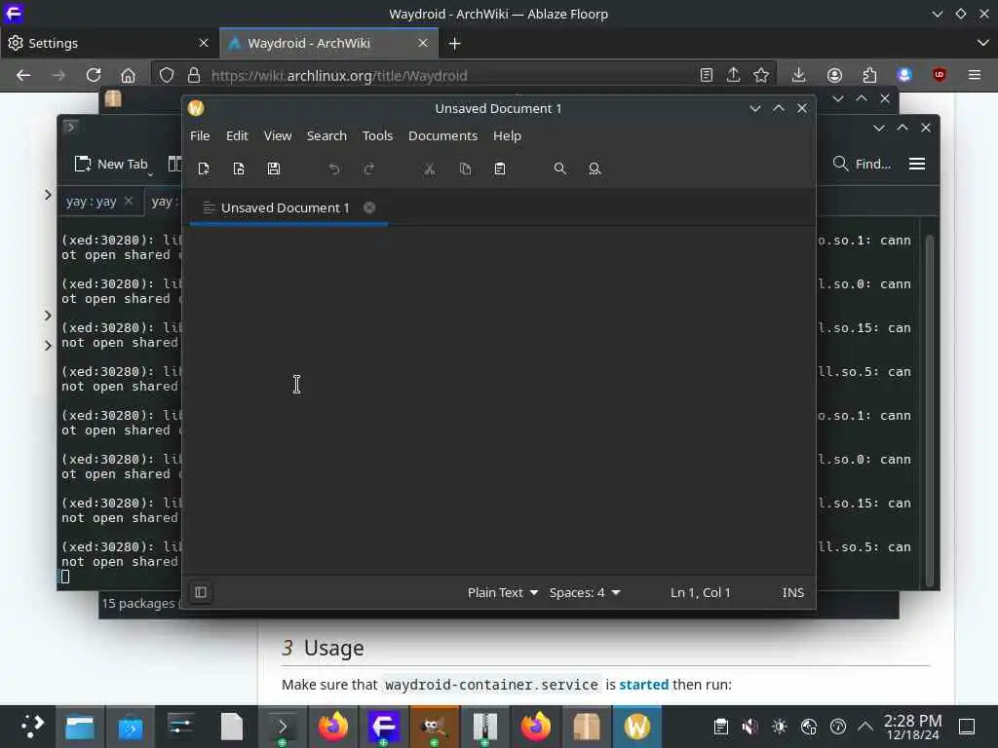Open the terminal taskbar icon
Viewport: 998px width, 748px height.
[282, 727]
